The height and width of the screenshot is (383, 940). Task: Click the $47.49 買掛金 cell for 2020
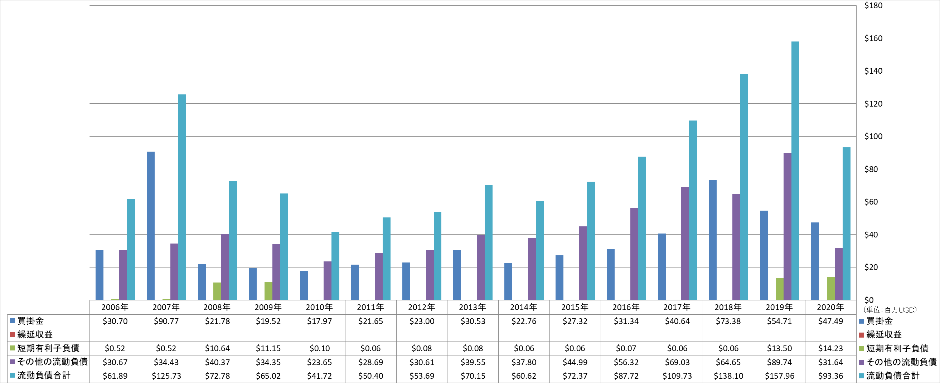point(830,321)
